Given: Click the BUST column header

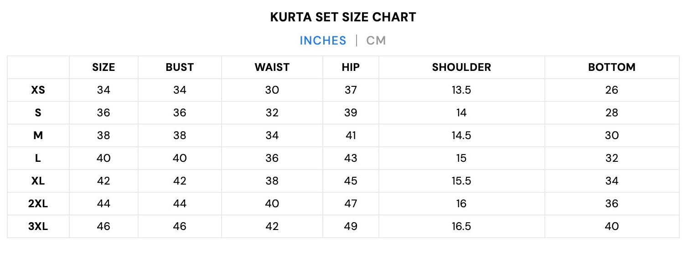Looking at the screenshot, I should [x=180, y=67].
